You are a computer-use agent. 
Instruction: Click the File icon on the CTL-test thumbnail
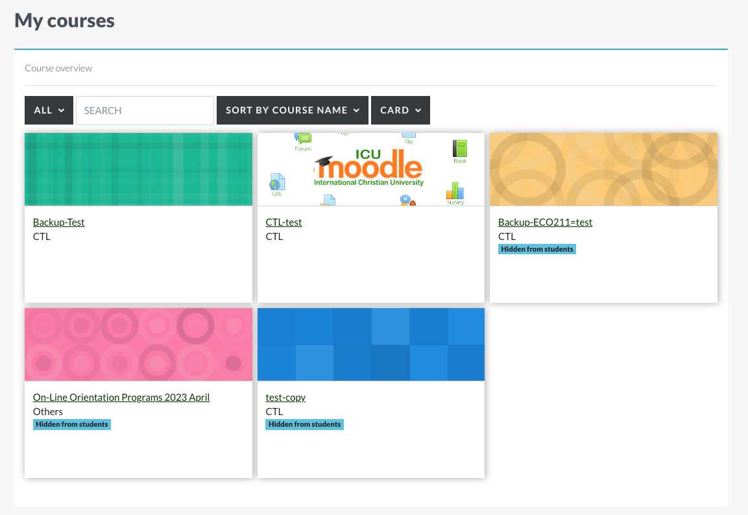click(408, 136)
